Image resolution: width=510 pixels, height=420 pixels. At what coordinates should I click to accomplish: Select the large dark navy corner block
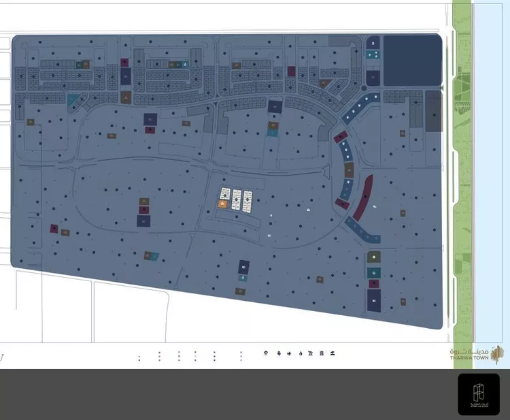pos(413,61)
